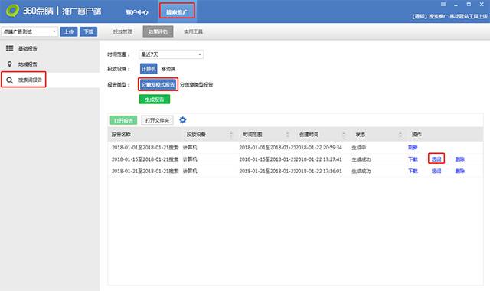Screen dimensions: 490x291
Task: Maximize the client window
Action: (469, 5)
